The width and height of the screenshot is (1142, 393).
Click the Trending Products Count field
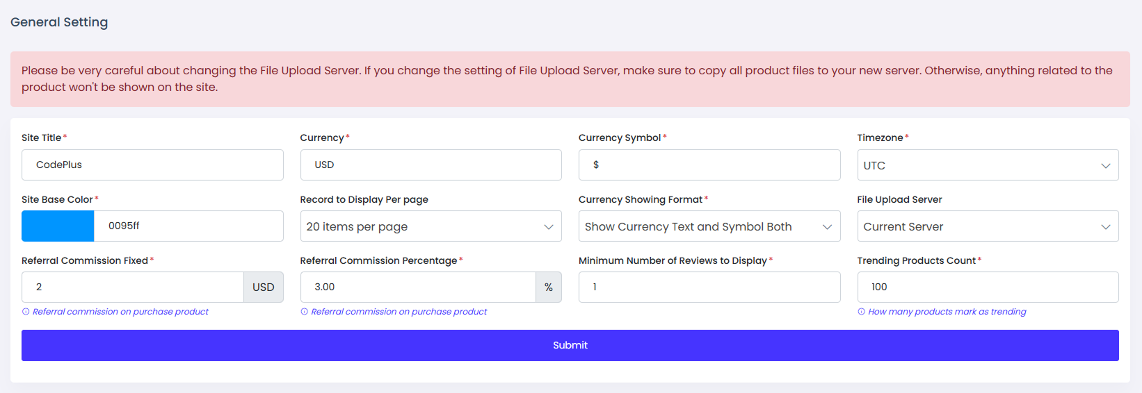point(987,287)
